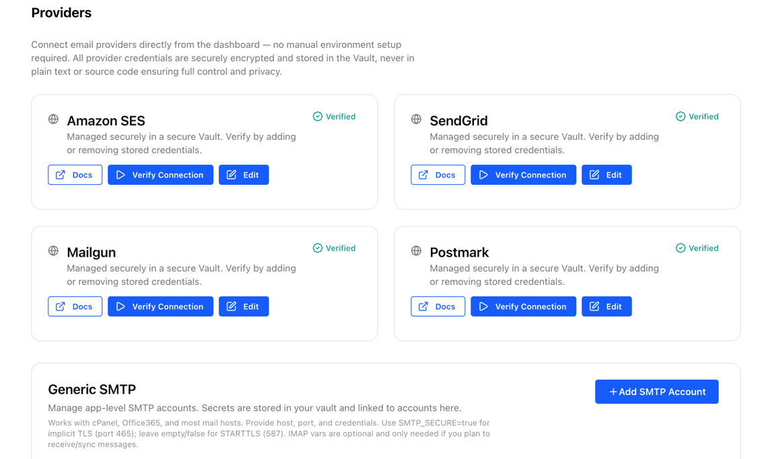770x459 pixels.
Task: Click the globe icon beside Amazon SES
Action: 53,120
